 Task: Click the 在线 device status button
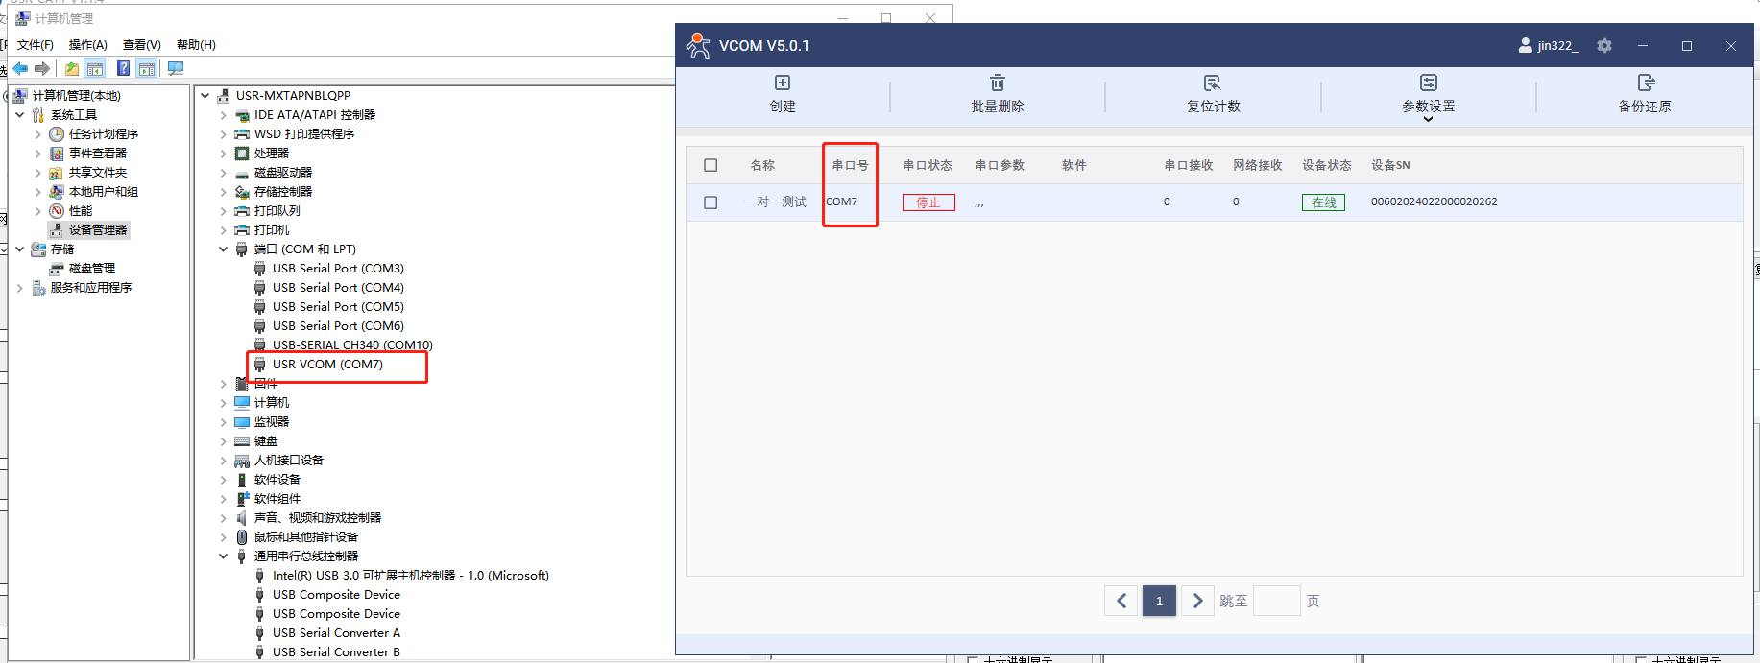1324,202
